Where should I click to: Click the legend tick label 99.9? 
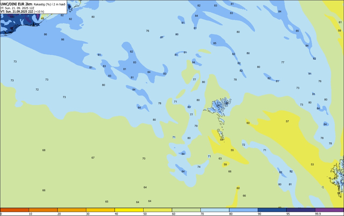[x=318, y=214]
